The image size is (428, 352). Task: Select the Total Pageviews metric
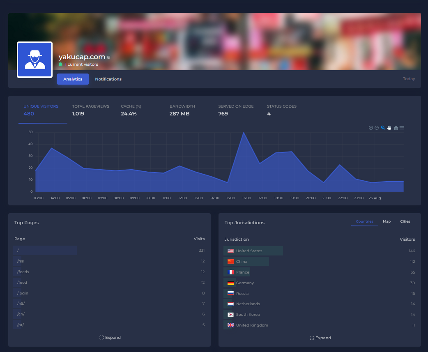pyautogui.click(x=91, y=110)
